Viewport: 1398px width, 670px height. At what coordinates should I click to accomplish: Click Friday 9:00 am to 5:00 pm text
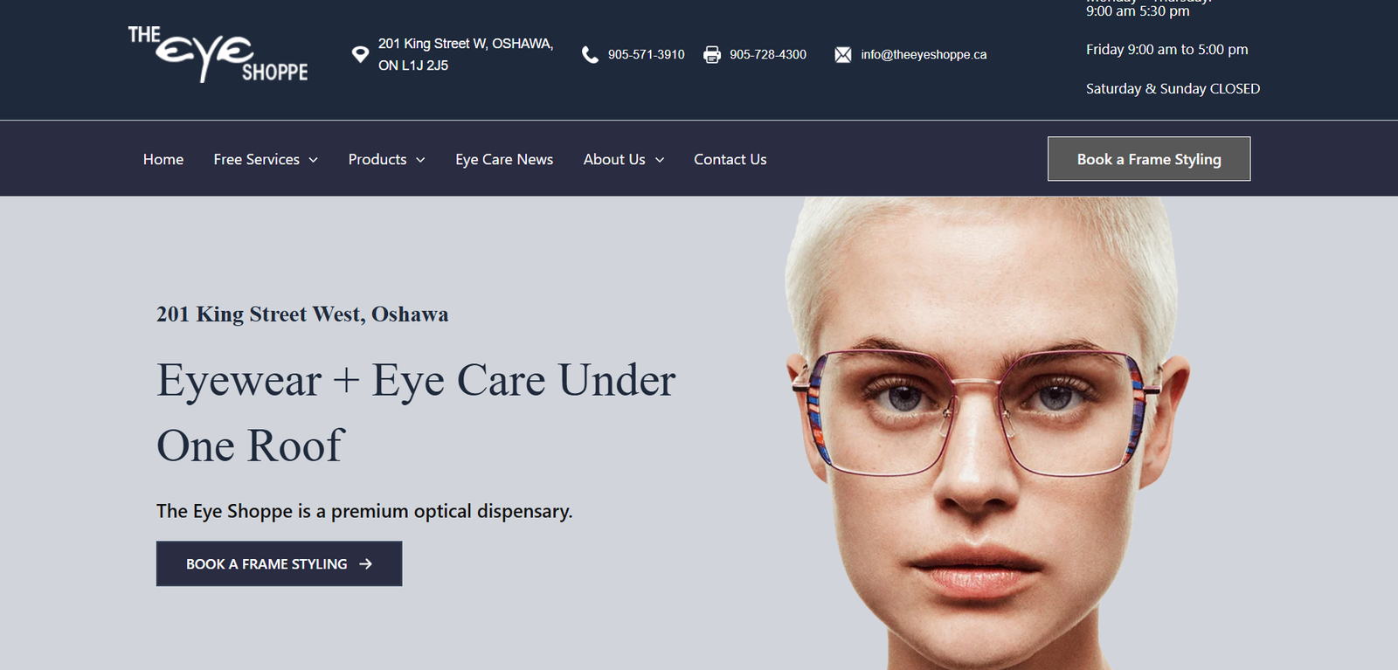pyautogui.click(x=1166, y=50)
